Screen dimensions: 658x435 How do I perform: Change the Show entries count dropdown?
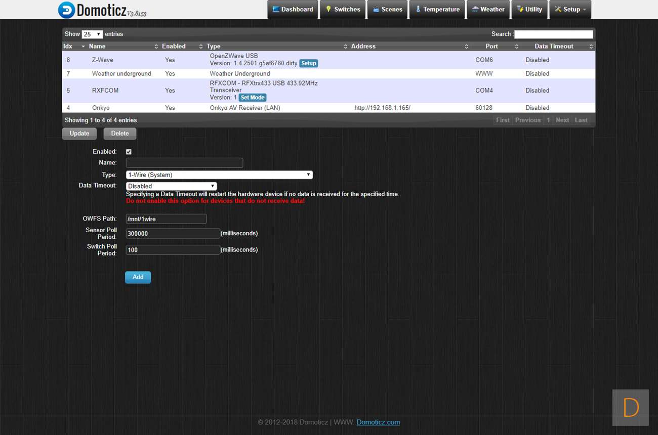tap(92, 34)
